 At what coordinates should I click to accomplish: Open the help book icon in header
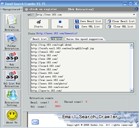(136, 9)
